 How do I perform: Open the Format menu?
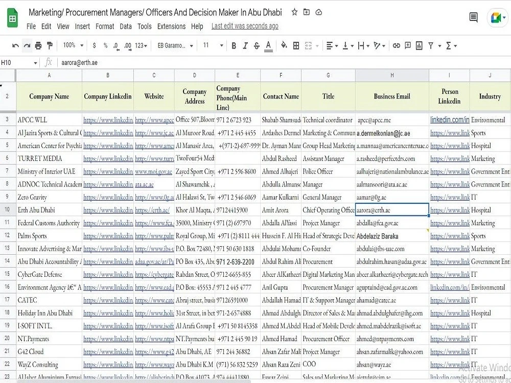click(x=105, y=27)
